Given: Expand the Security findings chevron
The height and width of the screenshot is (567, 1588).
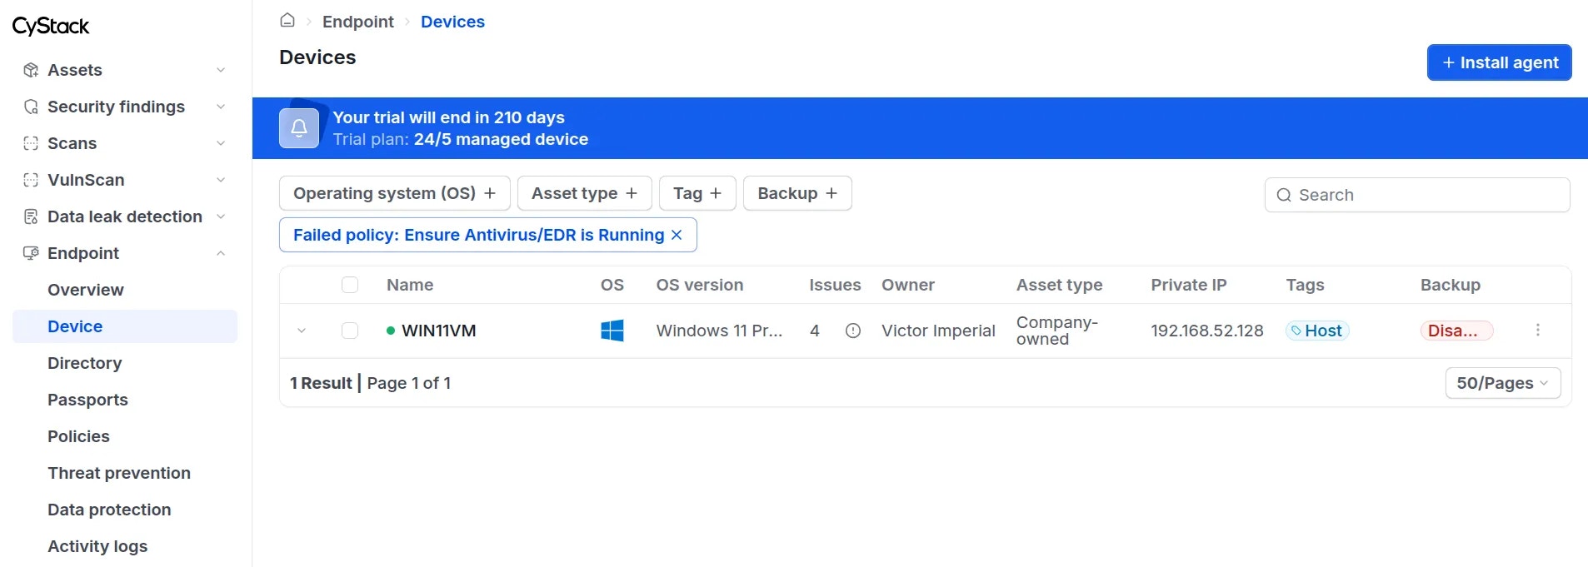Looking at the screenshot, I should 221,107.
